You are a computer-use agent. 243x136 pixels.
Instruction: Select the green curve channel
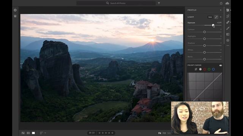tap(209, 69)
